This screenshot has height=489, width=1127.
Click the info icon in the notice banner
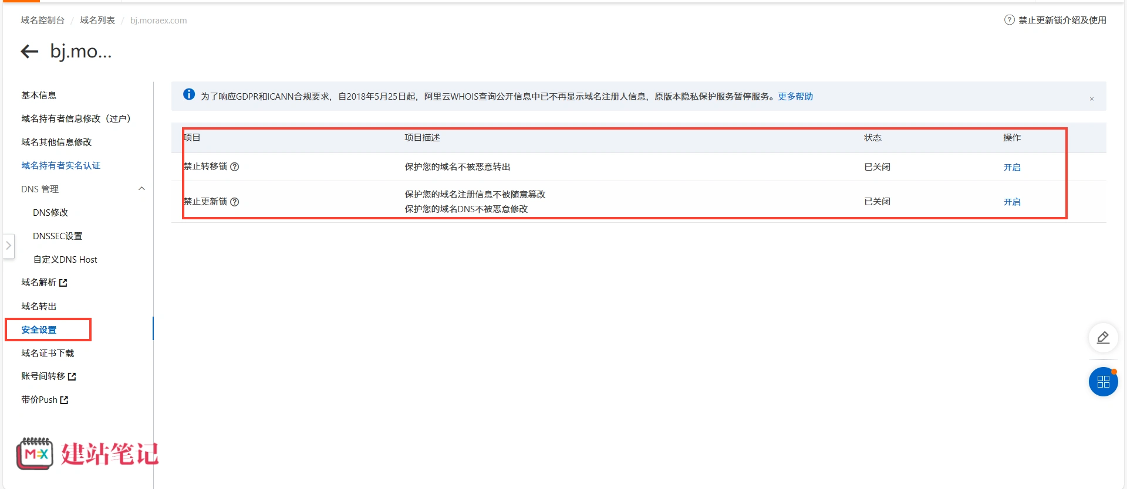pyautogui.click(x=189, y=94)
